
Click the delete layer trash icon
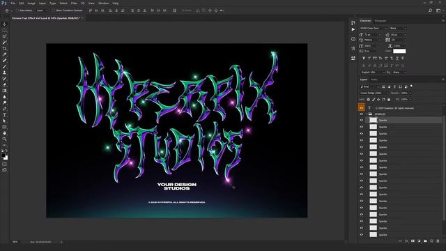[x=438, y=241]
